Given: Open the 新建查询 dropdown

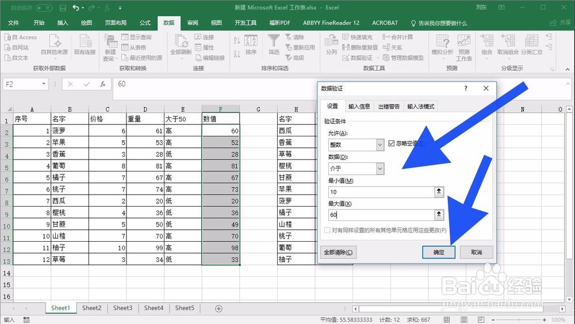Looking at the screenshot, I should click(x=110, y=48).
